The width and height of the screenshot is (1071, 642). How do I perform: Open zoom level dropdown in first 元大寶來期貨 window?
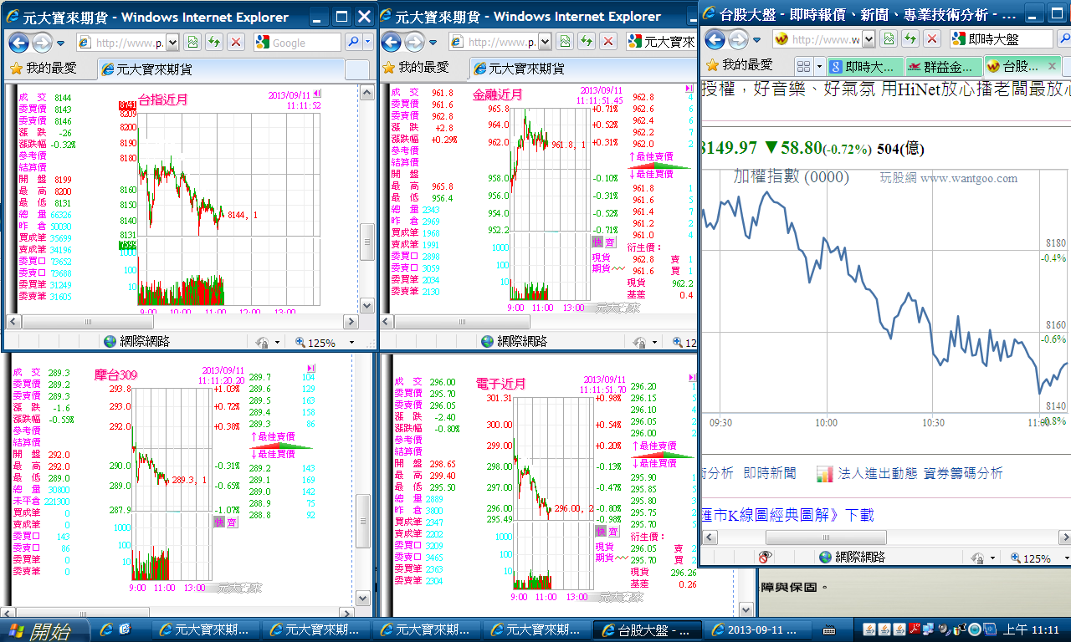click(x=351, y=342)
